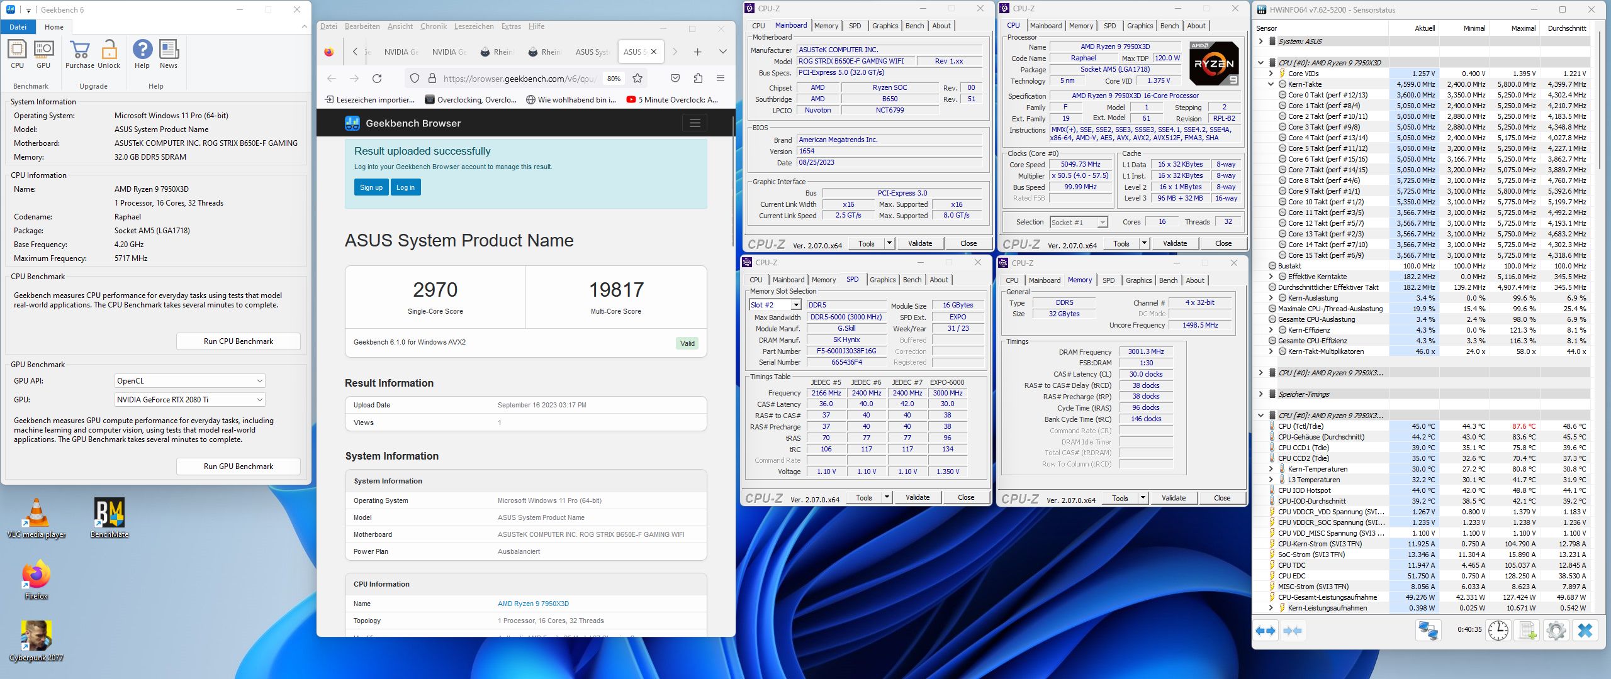Click the Log in button on Geekbench Browser
1611x679 pixels.
tap(405, 187)
